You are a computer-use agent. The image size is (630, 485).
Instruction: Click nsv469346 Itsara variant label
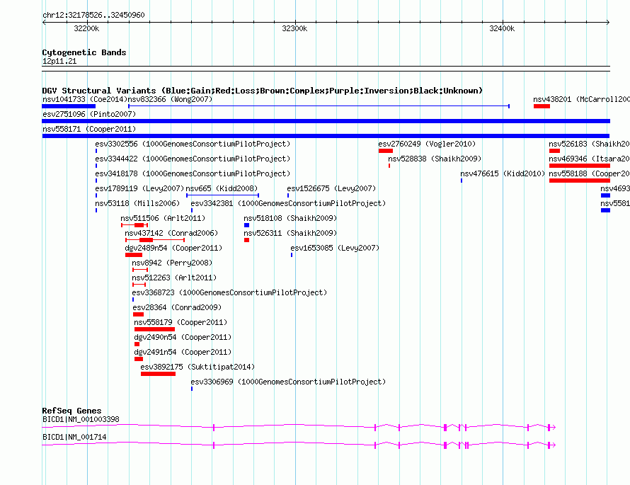(x=589, y=159)
